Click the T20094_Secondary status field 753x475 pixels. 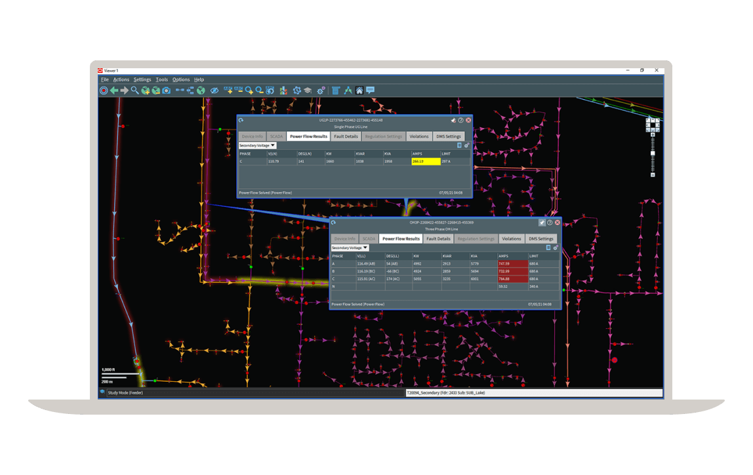tap(534, 393)
